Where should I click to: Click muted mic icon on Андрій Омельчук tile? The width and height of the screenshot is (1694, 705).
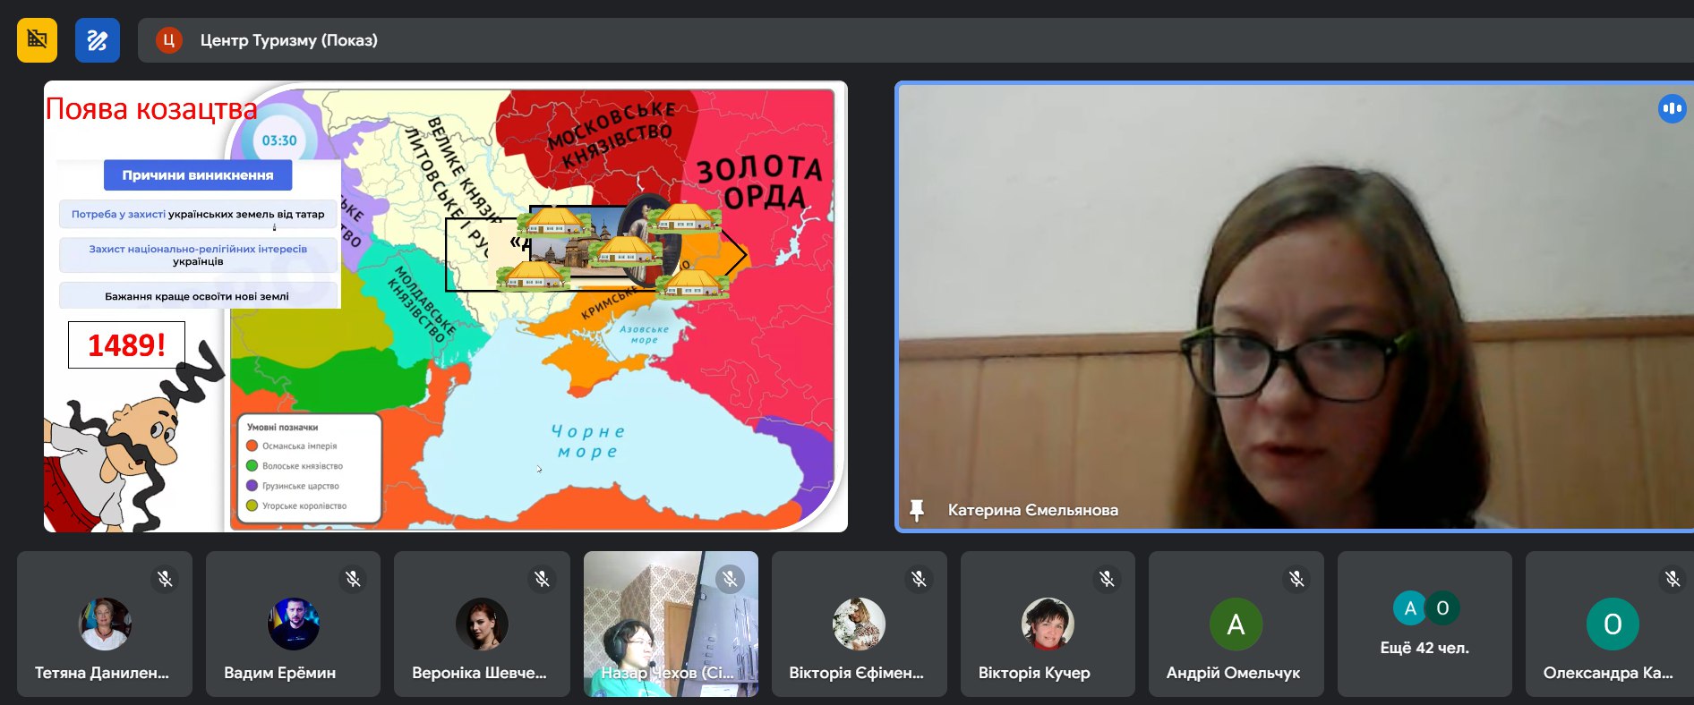tap(1296, 579)
